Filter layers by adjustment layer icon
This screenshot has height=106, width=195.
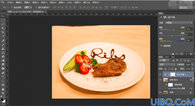point(177,60)
